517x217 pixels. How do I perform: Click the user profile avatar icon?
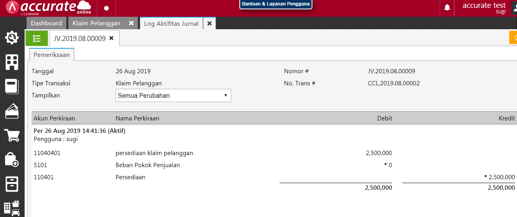click(x=514, y=8)
